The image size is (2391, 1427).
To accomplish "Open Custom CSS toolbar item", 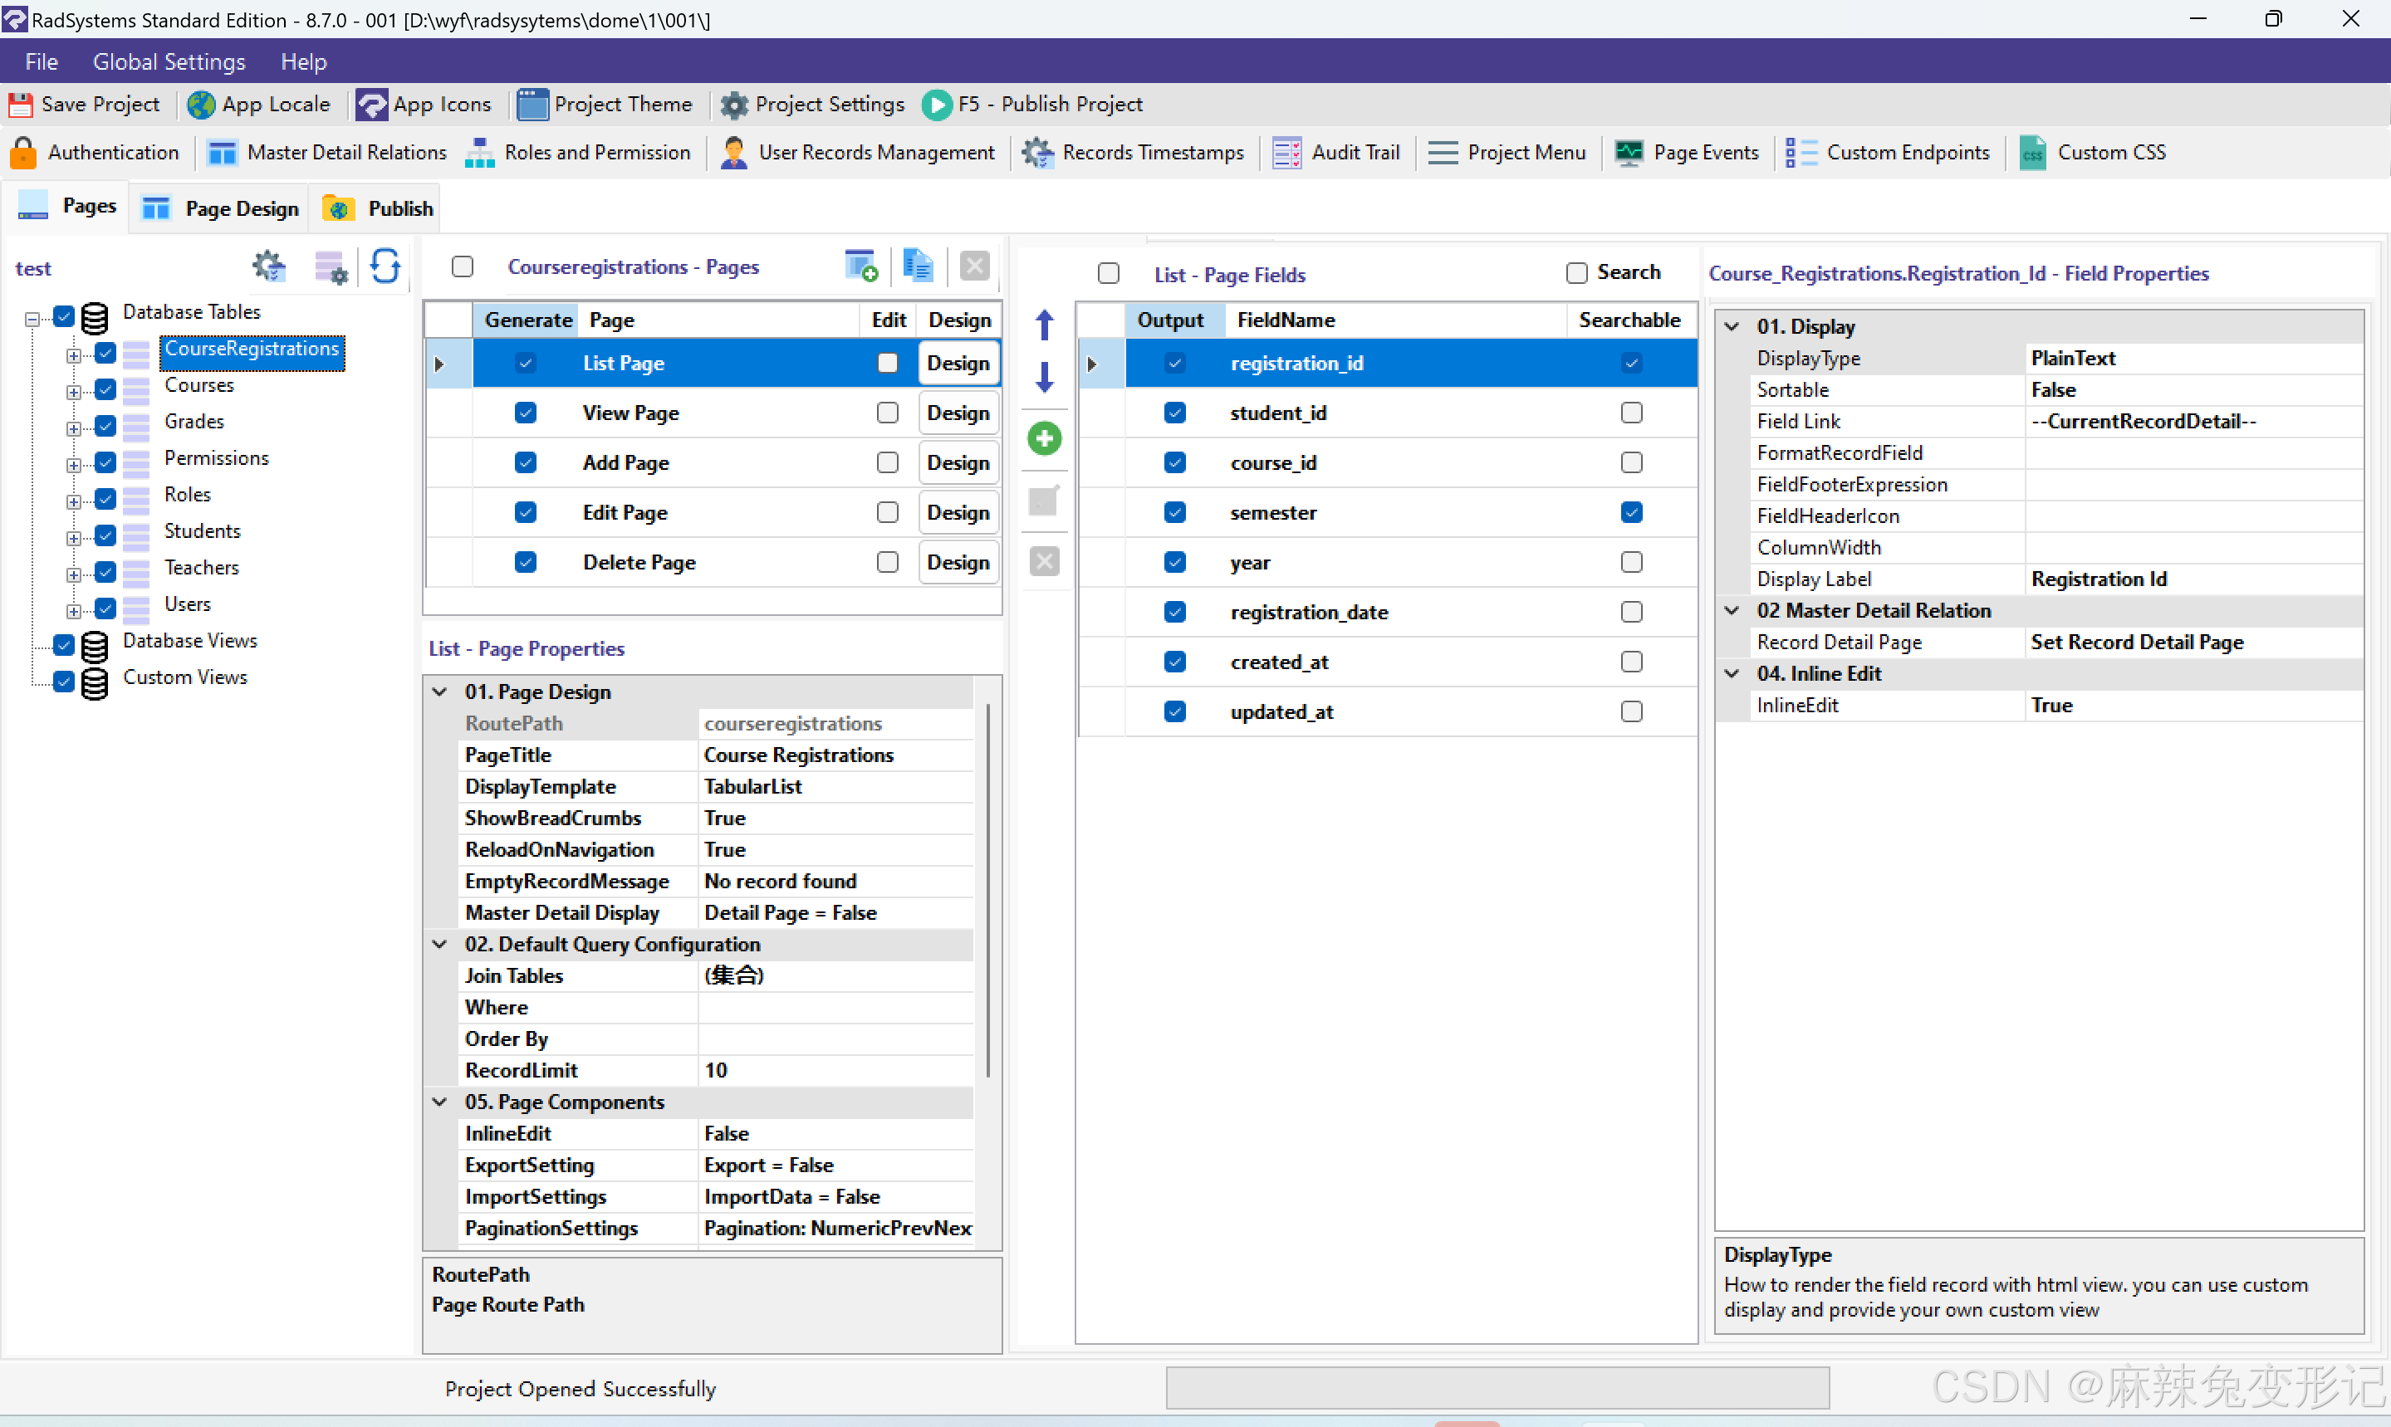I will pos(2093,153).
